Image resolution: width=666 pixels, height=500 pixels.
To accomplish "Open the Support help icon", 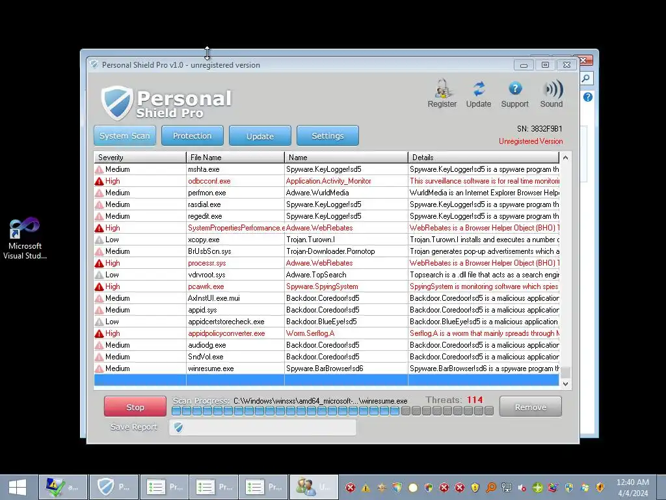I will click(515, 93).
